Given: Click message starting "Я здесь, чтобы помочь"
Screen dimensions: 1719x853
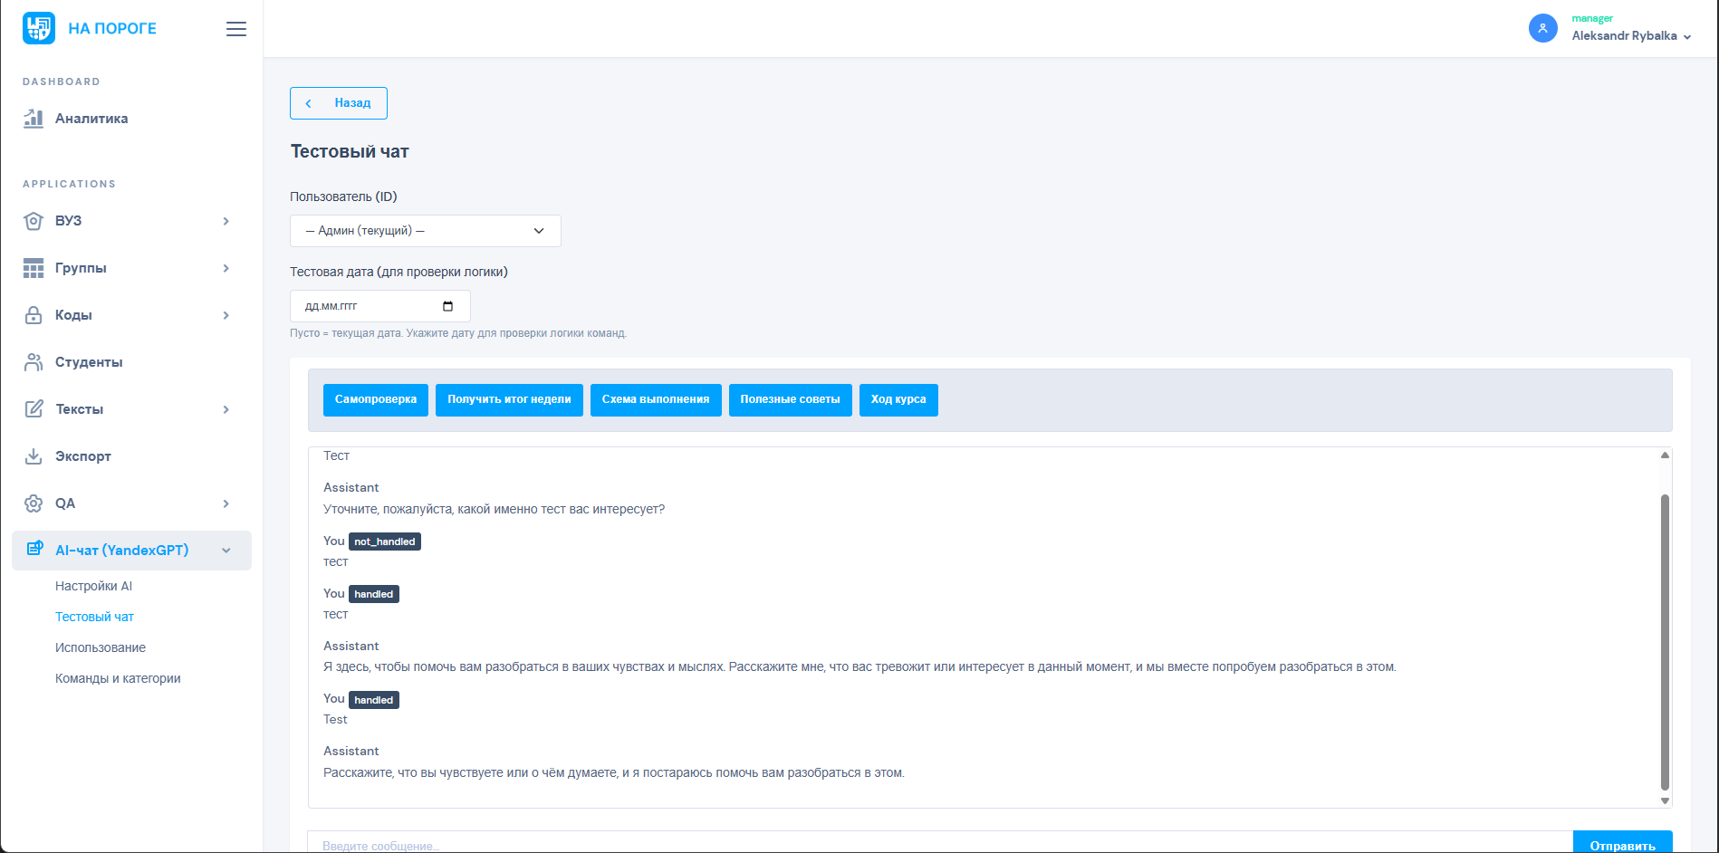Looking at the screenshot, I should tap(859, 667).
